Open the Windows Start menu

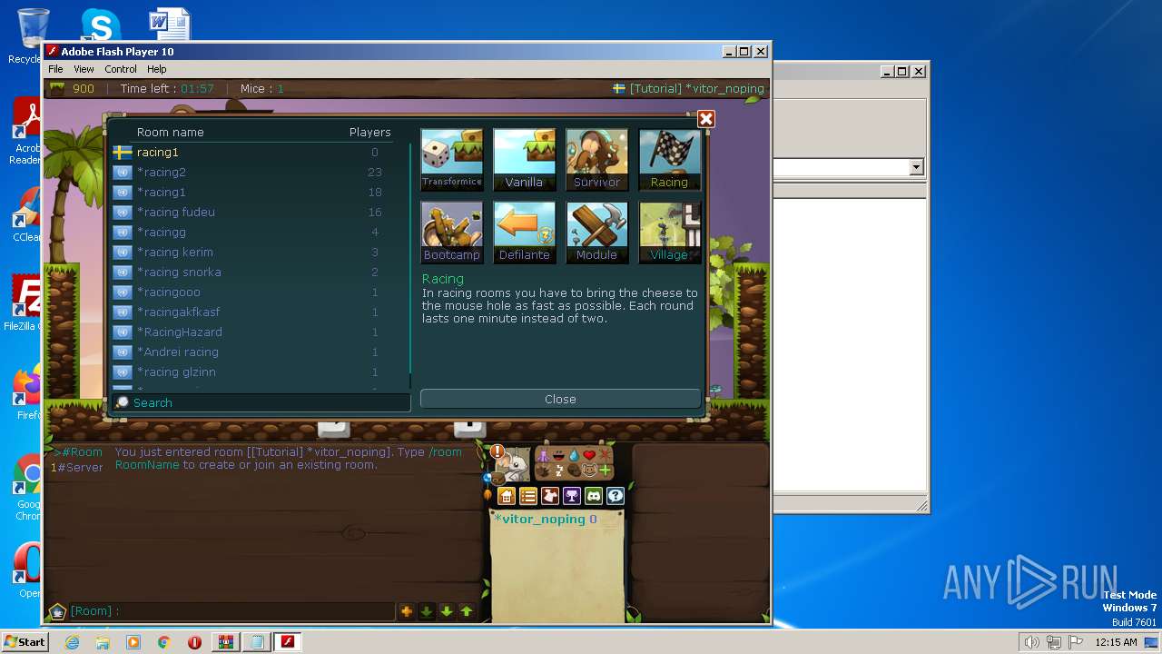(25, 641)
